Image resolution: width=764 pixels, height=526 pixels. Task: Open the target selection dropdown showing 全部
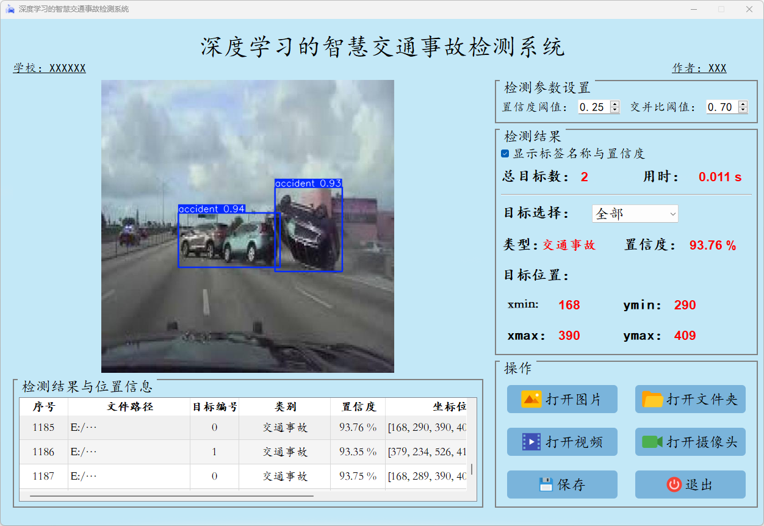pos(635,214)
